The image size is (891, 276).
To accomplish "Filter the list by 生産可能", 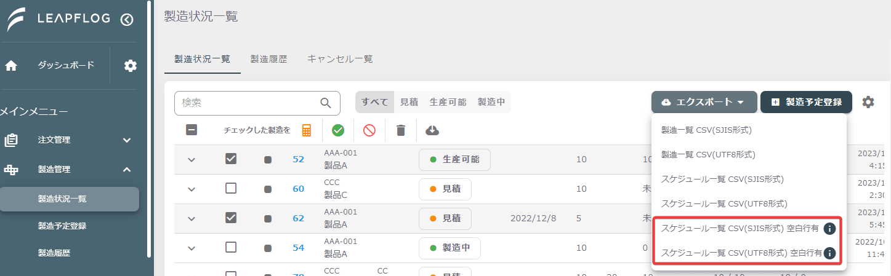I will click(x=448, y=102).
